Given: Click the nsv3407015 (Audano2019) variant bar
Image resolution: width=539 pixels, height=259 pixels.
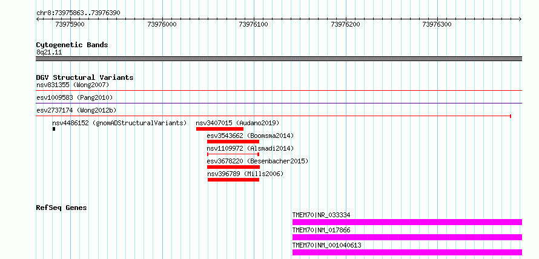Looking at the screenshot, I should 220,129.
